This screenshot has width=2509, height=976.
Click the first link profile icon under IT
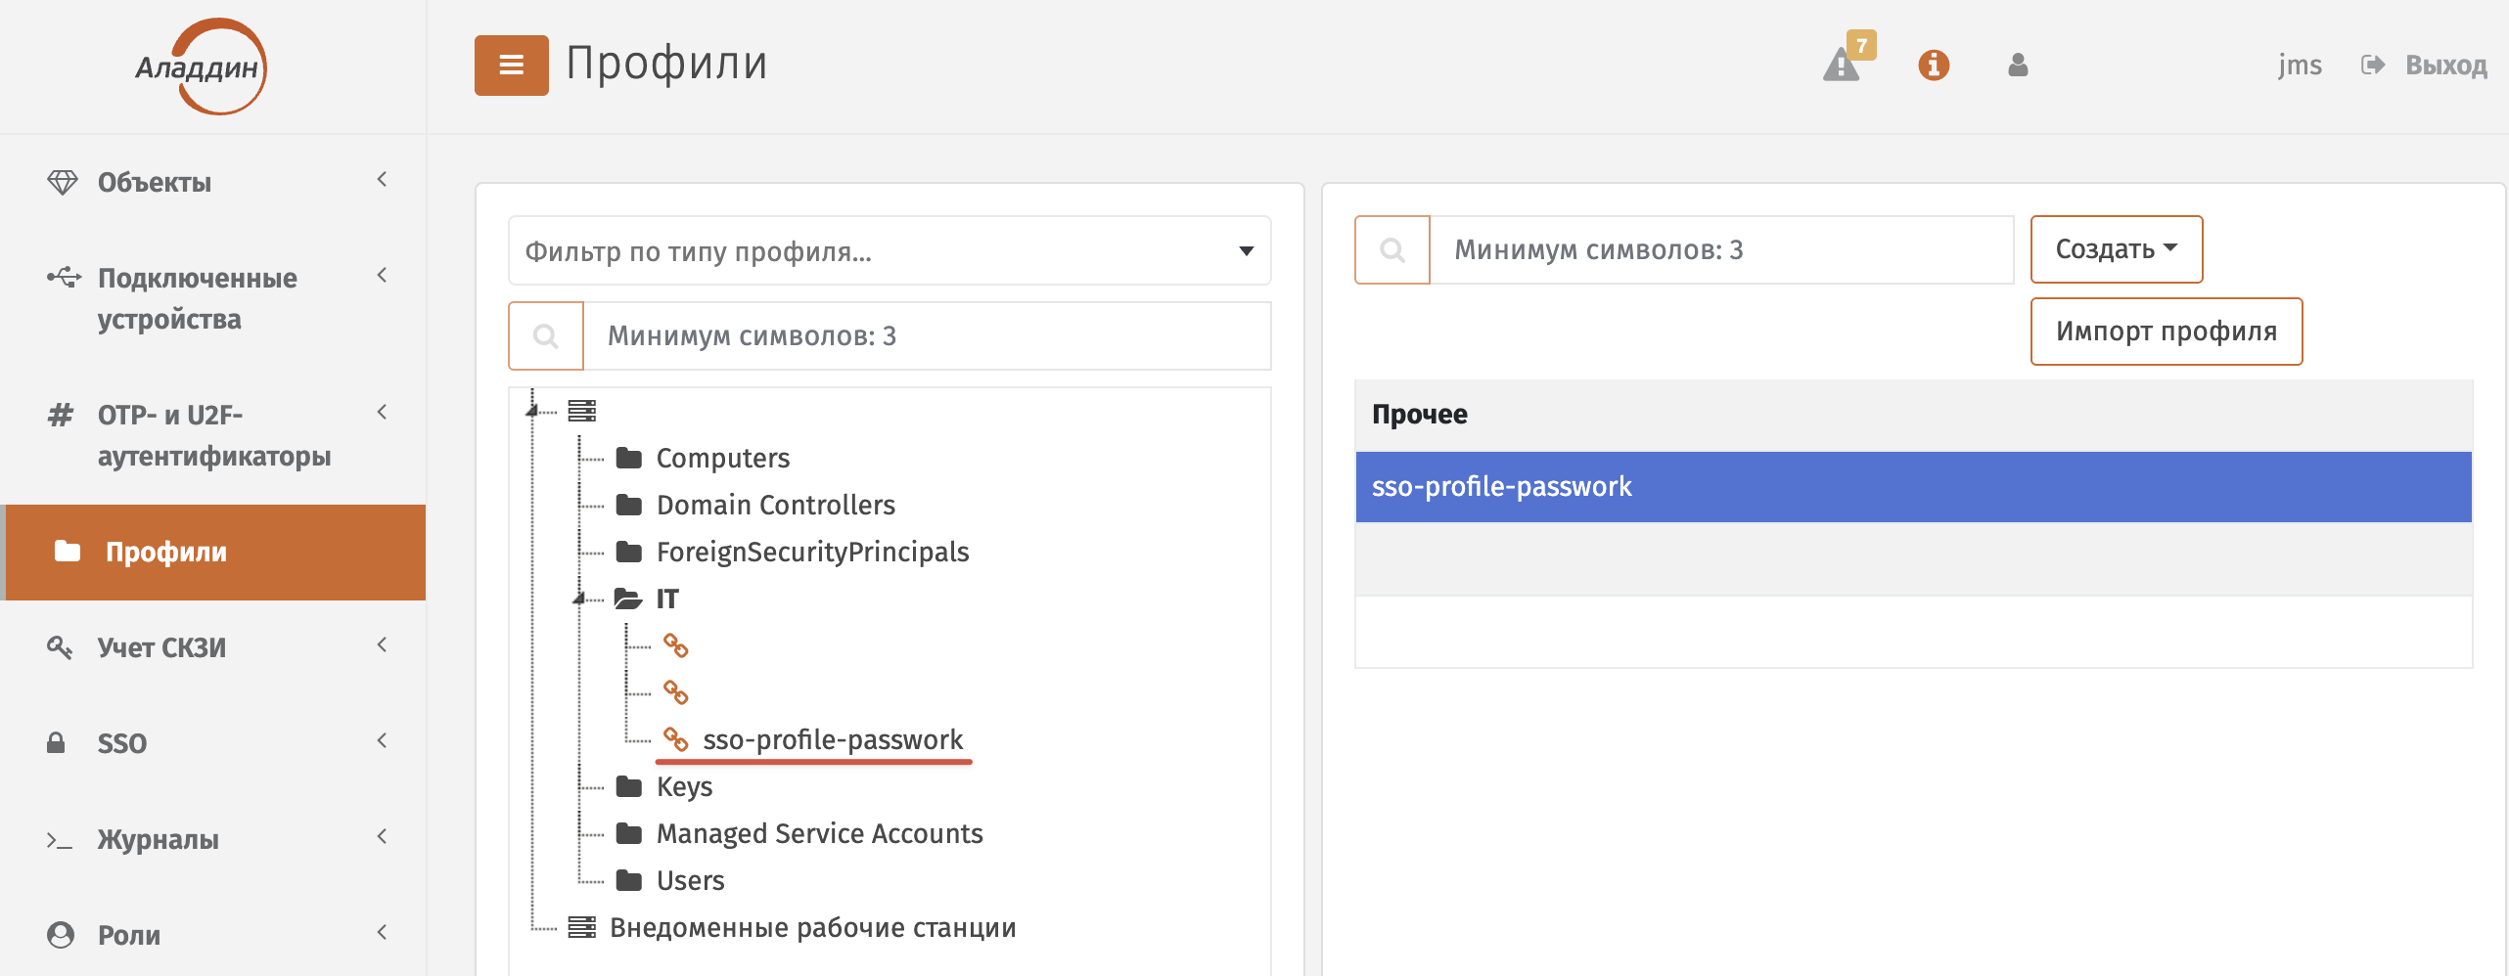pyautogui.click(x=676, y=645)
